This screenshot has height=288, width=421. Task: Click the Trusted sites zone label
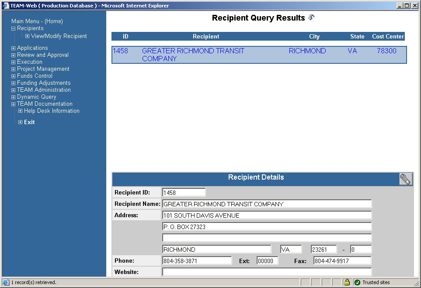click(x=376, y=282)
